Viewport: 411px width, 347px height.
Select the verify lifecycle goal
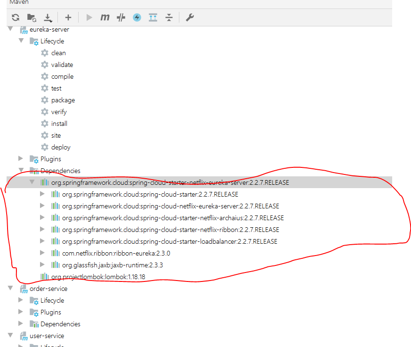pyautogui.click(x=59, y=112)
